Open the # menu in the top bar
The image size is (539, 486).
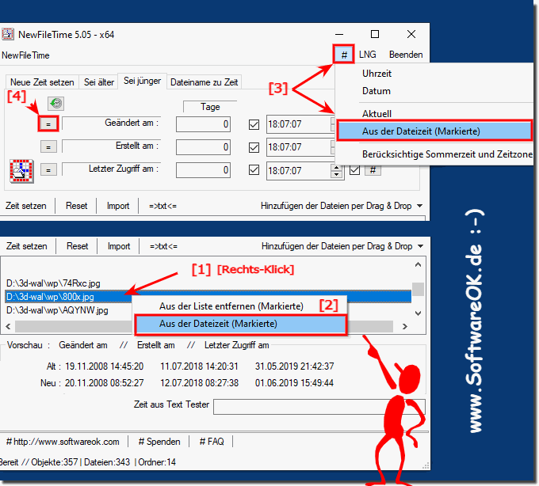pyautogui.click(x=344, y=55)
